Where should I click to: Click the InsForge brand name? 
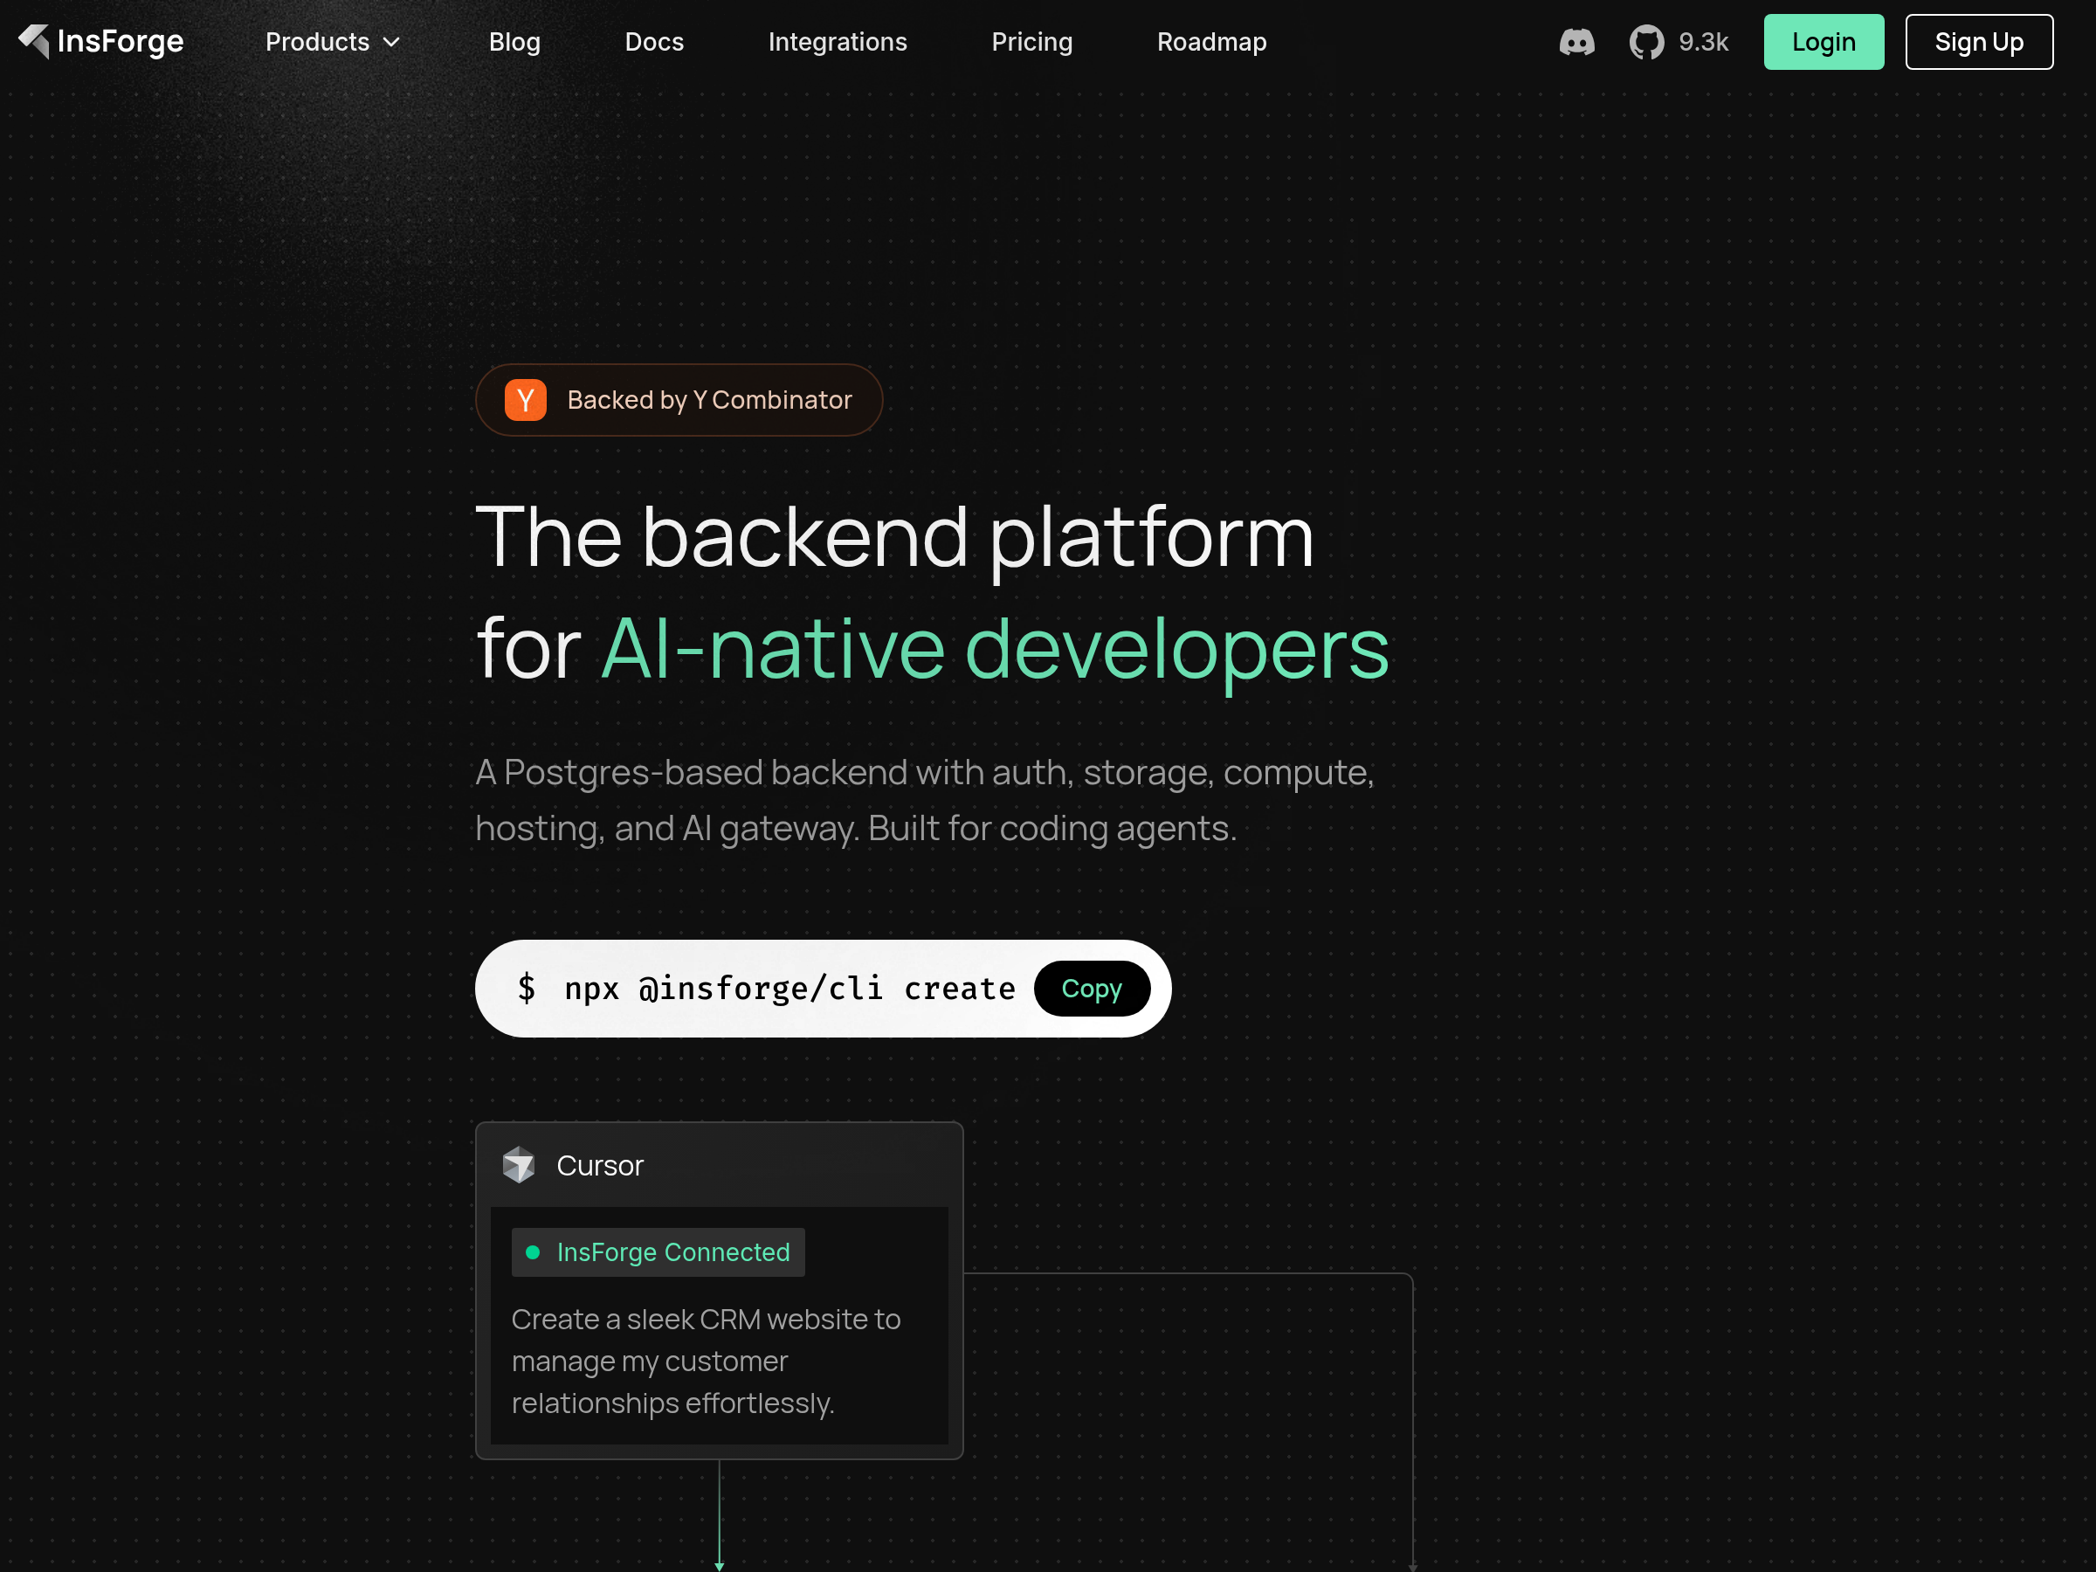tap(121, 42)
